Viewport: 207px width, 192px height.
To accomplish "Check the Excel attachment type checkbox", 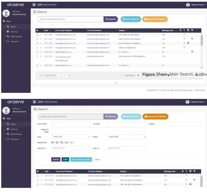I will [59, 142].
